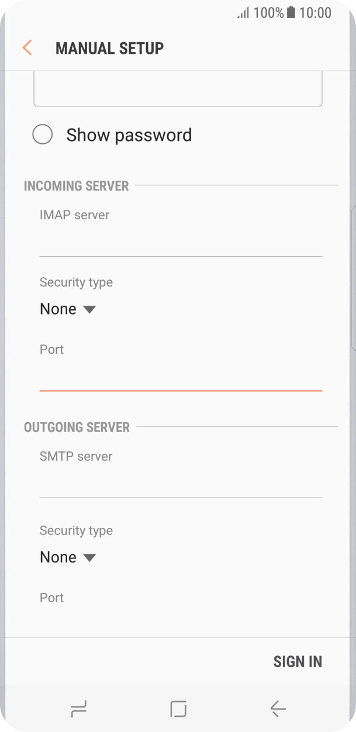The width and height of the screenshot is (356, 732).
Task: Tap the dropdown triangle beside incoming None
Action: point(89,309)
